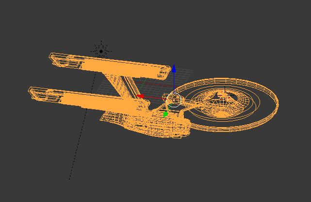Select the lamp object above the ship
Screen dimensions: 311x202
101,51
